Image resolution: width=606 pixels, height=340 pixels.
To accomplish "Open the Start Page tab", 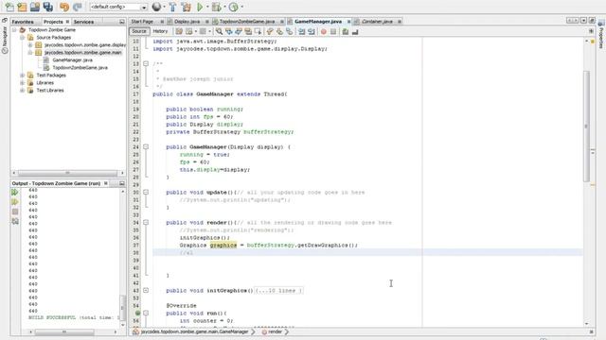I will tap(142, 22).
